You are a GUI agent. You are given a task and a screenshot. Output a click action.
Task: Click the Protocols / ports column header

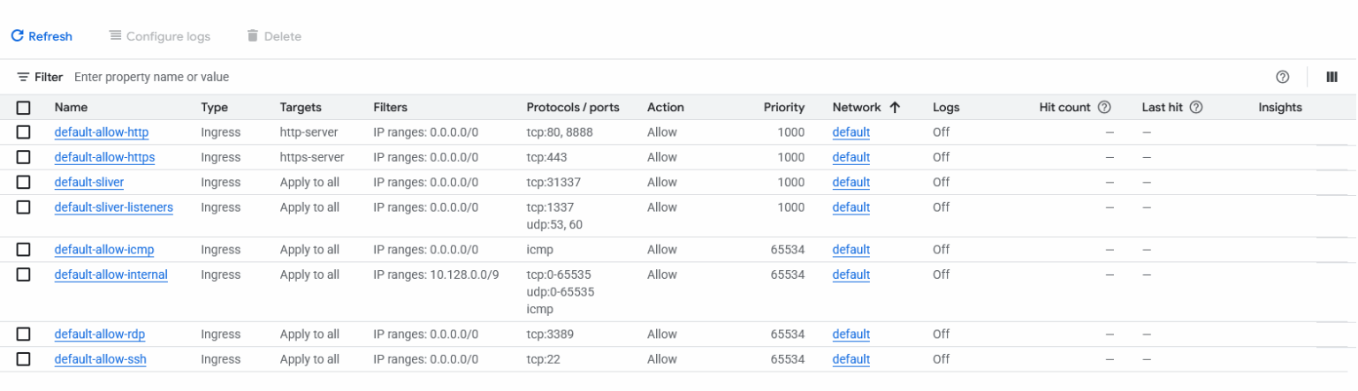point(573,108)
